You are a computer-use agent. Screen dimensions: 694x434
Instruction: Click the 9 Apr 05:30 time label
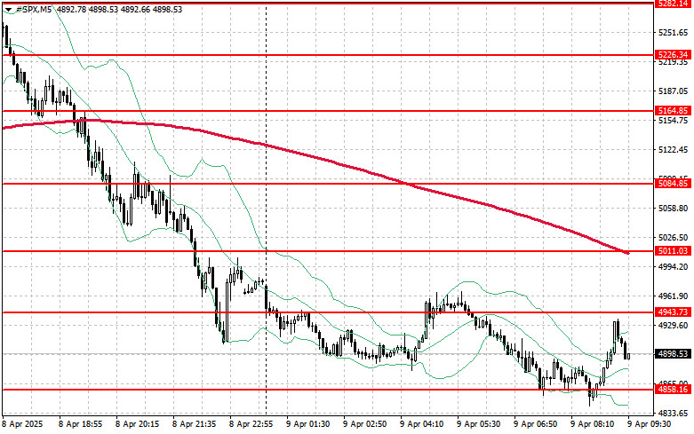[x=478, y=424]
